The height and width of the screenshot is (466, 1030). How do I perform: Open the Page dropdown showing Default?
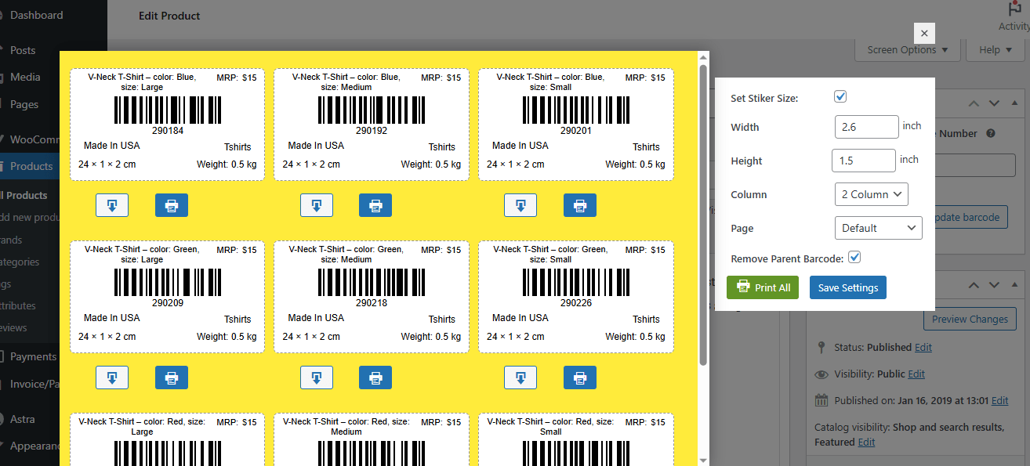pos(878,228)
